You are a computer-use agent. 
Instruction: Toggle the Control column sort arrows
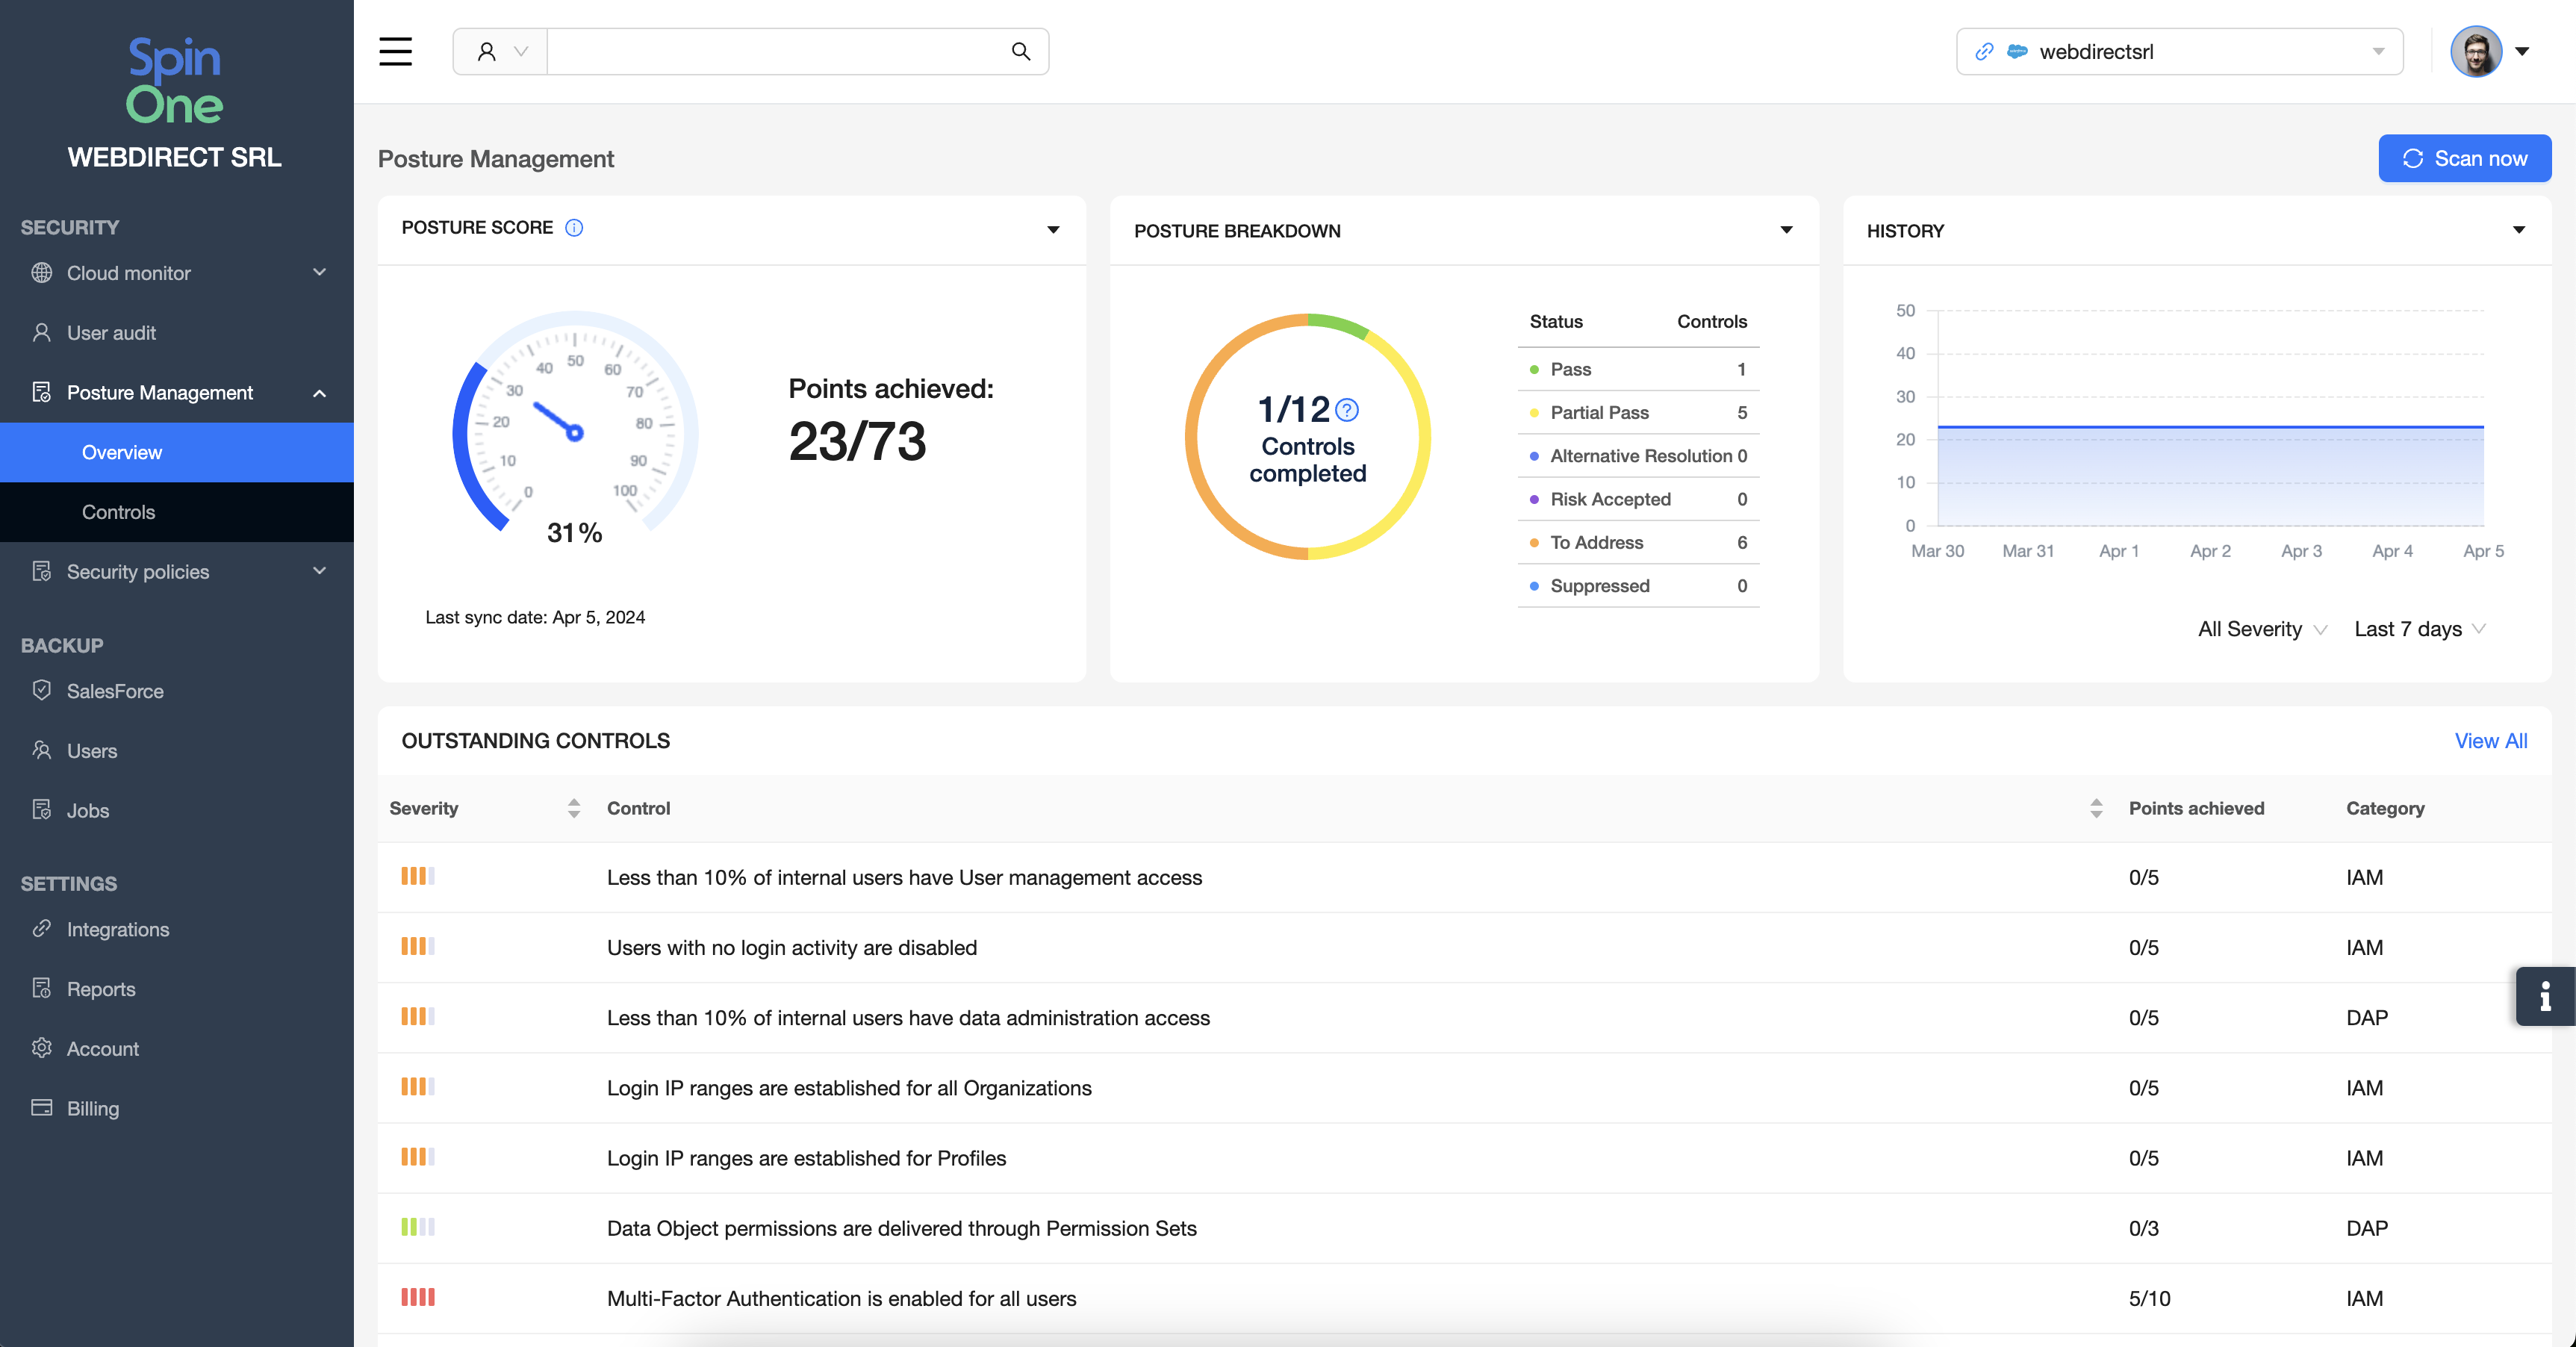click(2096, 808)
